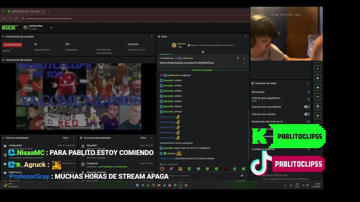This screenshot has width=360, height=202.
Task: Click the note page sidebar icon
Action: pos(318,78)
